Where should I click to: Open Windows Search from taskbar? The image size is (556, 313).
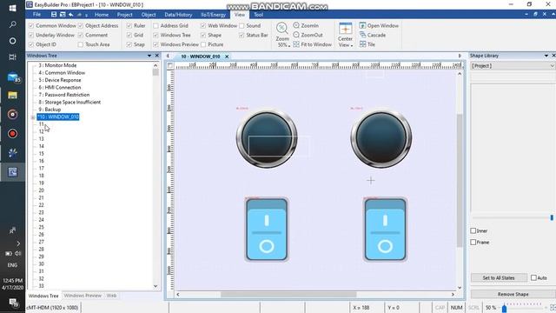[x=12, y=24]
